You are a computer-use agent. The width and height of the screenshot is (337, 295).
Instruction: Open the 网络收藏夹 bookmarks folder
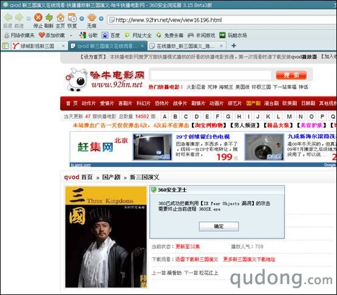19,35
